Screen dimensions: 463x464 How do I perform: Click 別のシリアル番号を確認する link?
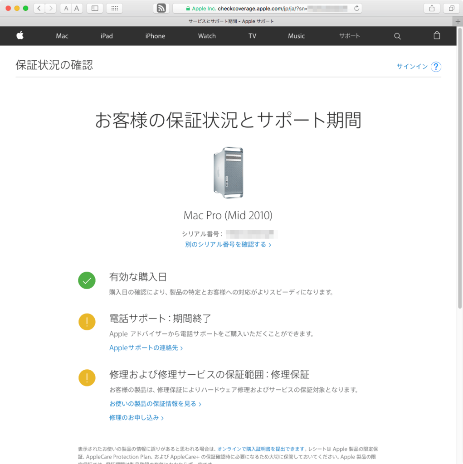coord(228,244)
